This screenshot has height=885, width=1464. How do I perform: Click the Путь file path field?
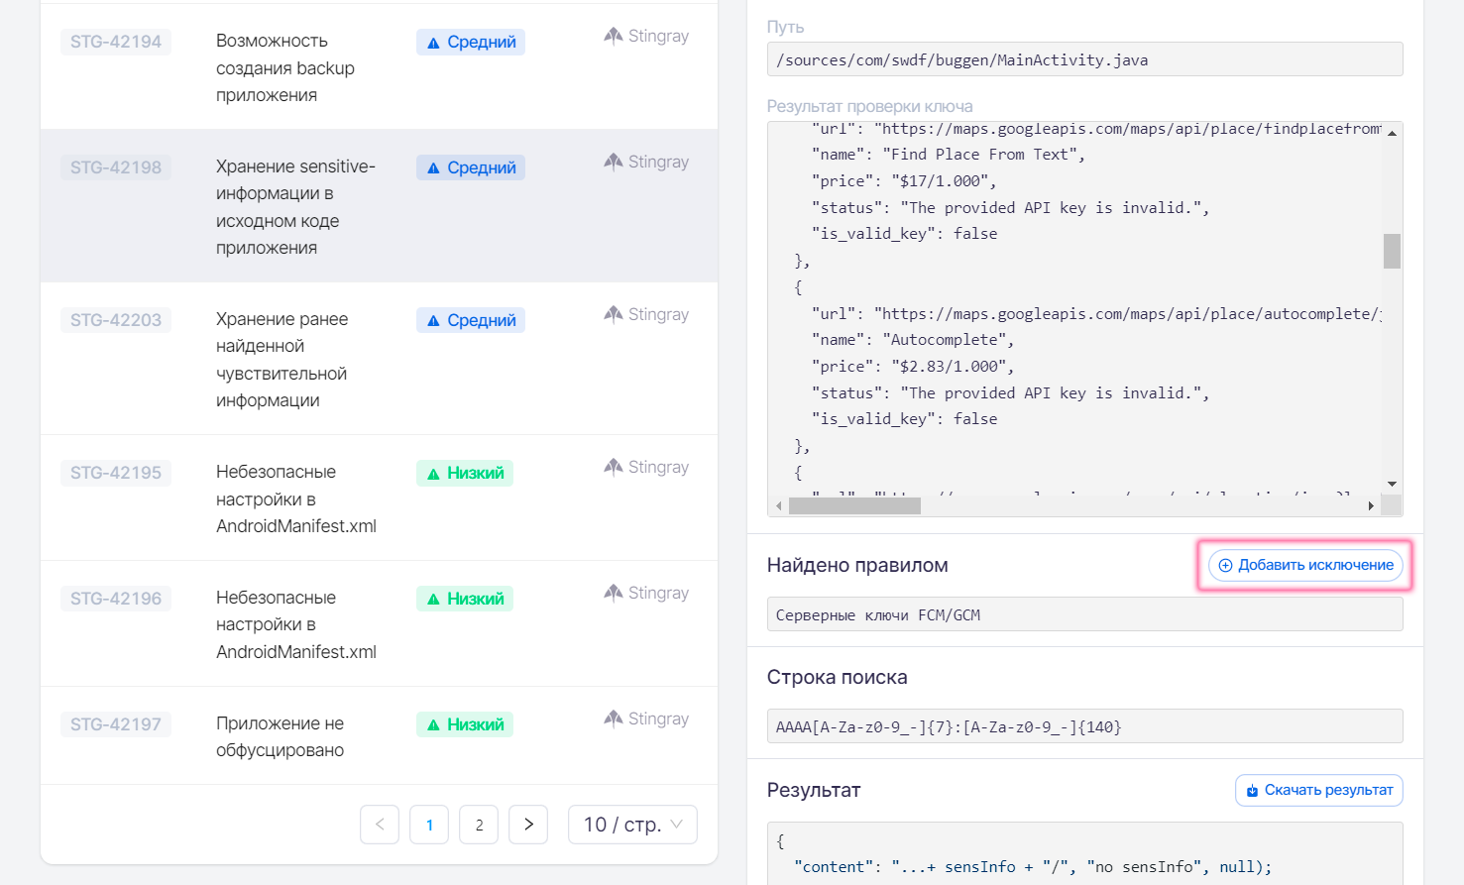pyautogui.click(x=1084, y=59)
